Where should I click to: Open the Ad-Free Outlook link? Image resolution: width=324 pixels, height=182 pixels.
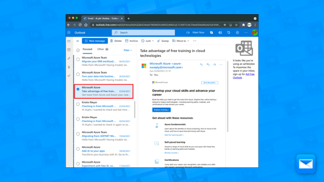pyautogui.click(x=243, y=76)
